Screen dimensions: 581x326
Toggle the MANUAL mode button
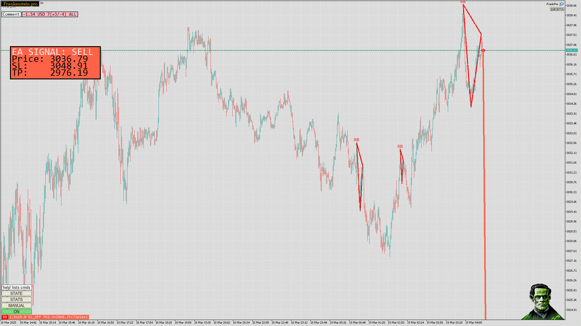point(16,305)
